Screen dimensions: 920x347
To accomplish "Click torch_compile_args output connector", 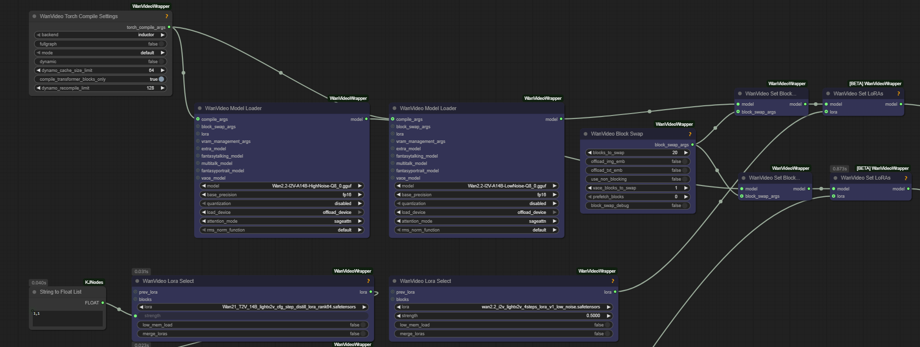I will click(x=169, y=27).
